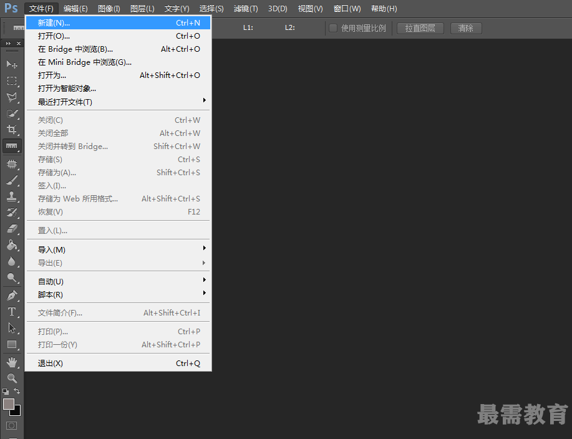
Task: Open the 选择(S) menu
Action: coord(211,8)
